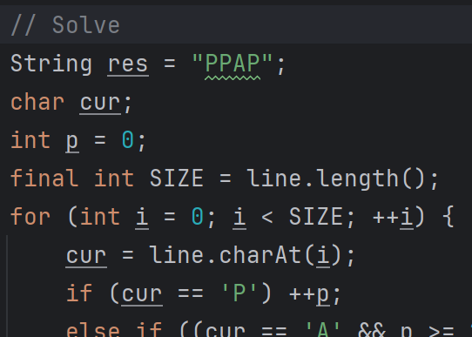Viewport: 472px width, 337px height.
Task: Click the '0' literal in 'int p = 0;'
Action: pyautogui.click(x=128, y=140)
